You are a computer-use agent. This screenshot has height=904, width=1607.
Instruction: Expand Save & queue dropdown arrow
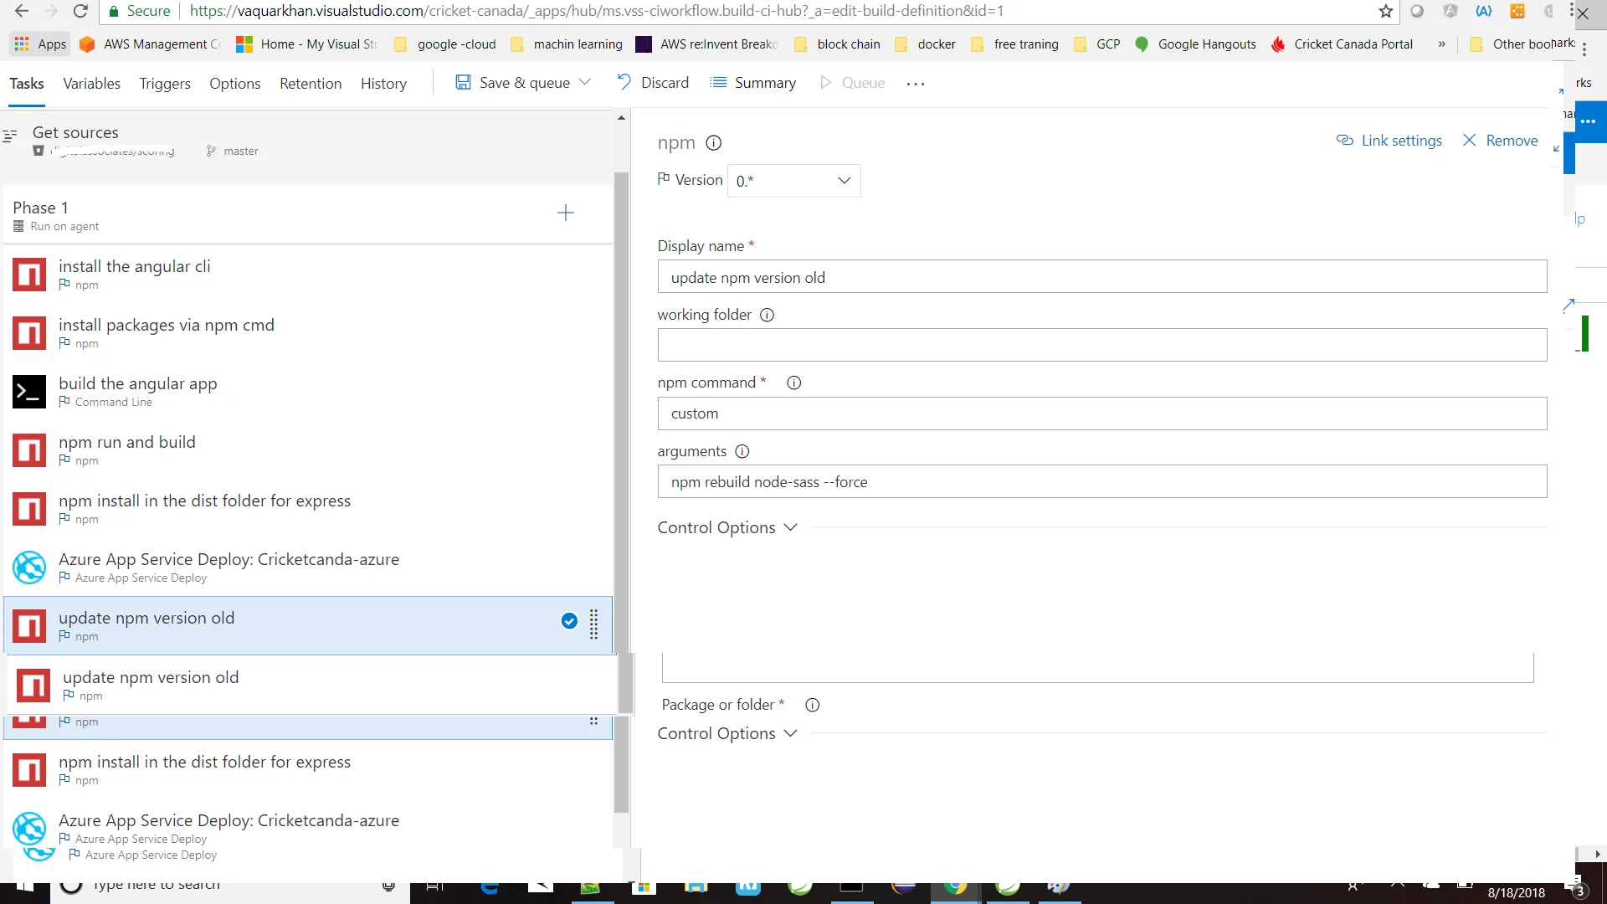[585, 82]
